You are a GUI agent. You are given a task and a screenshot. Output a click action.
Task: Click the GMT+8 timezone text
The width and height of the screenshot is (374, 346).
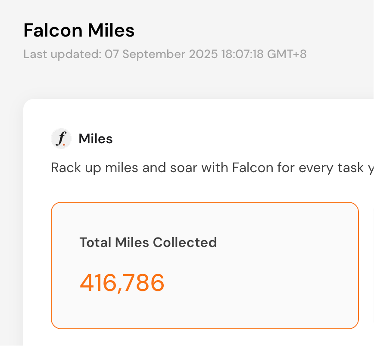click(287, 54)
